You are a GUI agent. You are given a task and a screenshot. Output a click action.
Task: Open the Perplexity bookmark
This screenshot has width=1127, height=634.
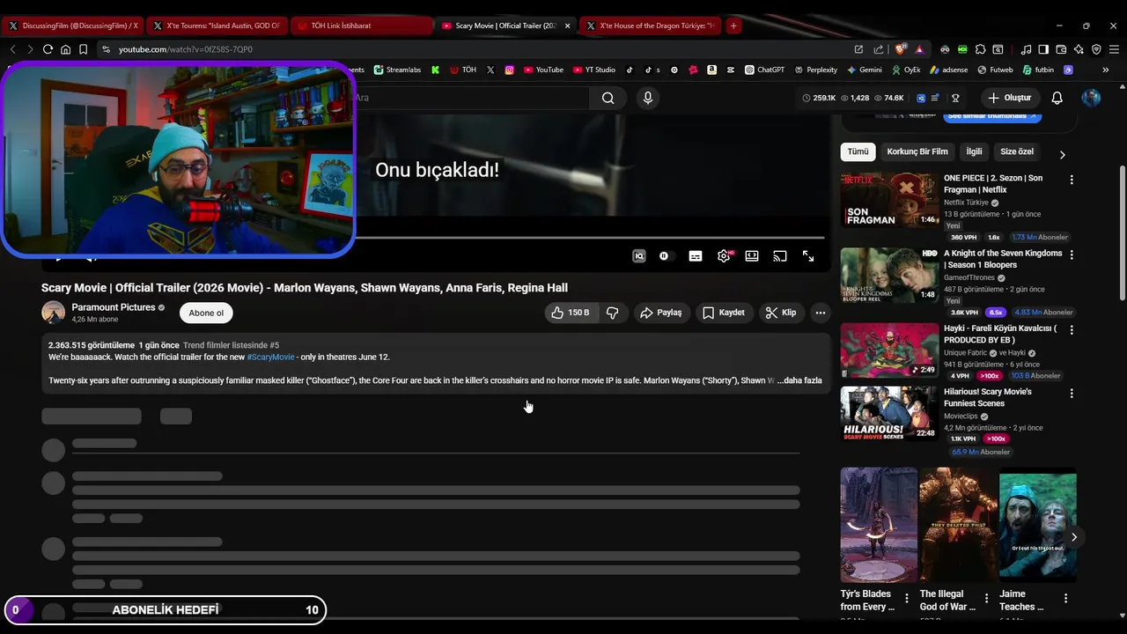click(815, 70)
